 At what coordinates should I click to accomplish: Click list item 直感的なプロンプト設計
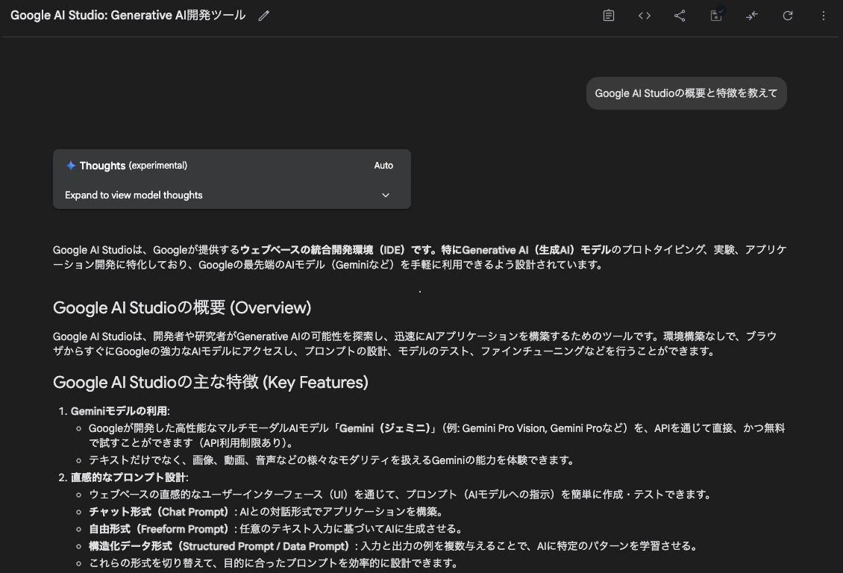[x=130, y=477]
